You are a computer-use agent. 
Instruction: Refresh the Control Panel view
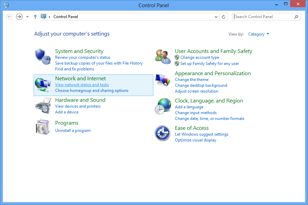tap(223, 17)
